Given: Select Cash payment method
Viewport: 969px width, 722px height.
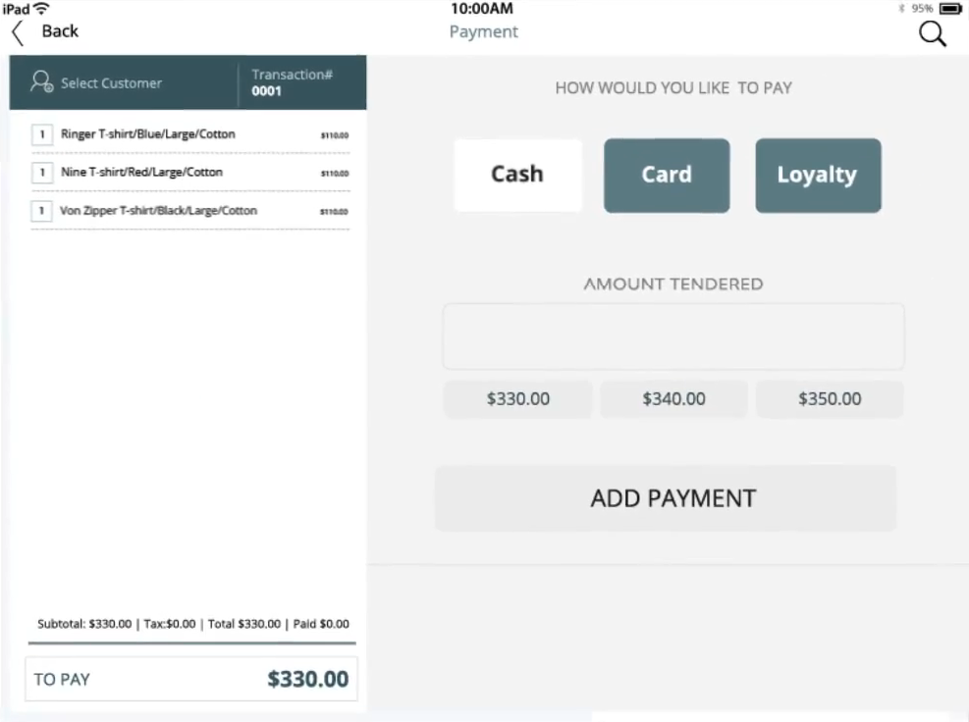Looking at the screenshot, I should (517, 175).
